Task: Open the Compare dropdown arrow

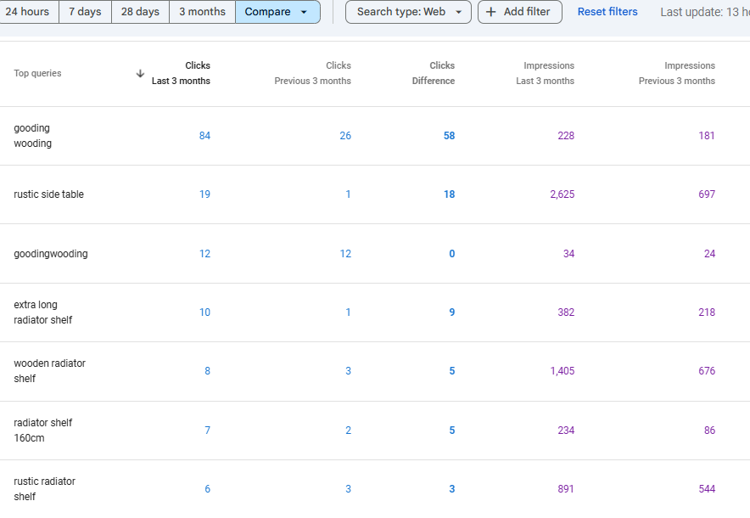Action: click(304, 12)
